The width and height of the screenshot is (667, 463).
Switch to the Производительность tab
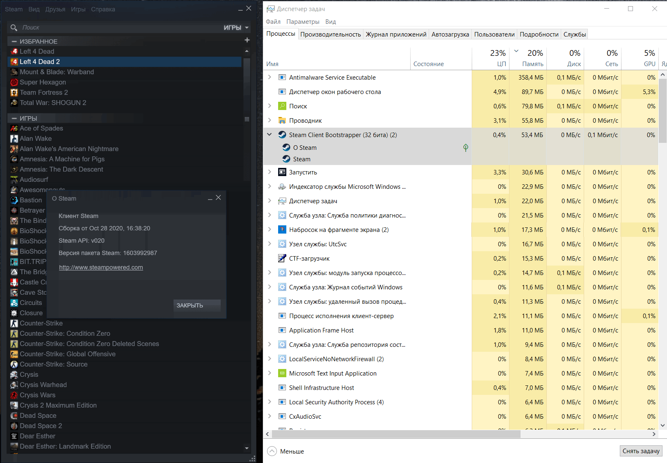tap(331, 34)
